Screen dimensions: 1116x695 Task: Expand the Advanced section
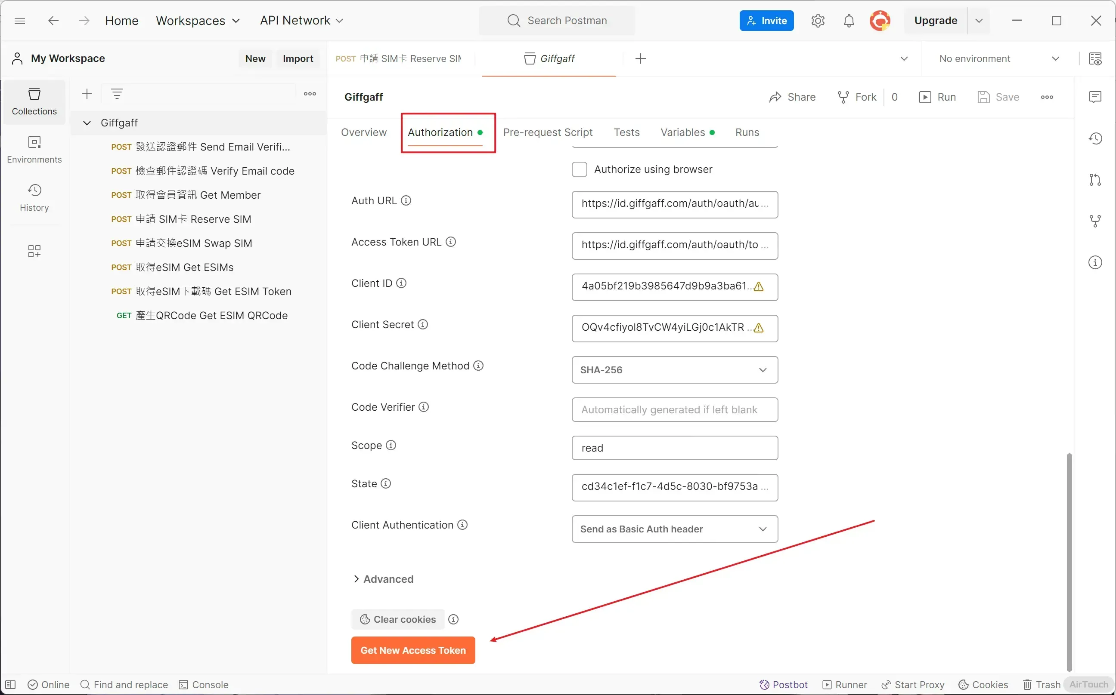[x=383, y=579]
